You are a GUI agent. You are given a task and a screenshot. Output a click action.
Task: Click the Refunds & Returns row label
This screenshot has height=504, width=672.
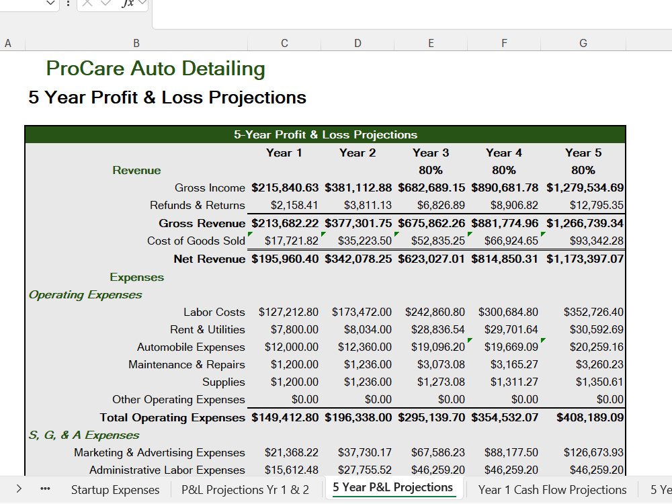click(x=197, y=205)
